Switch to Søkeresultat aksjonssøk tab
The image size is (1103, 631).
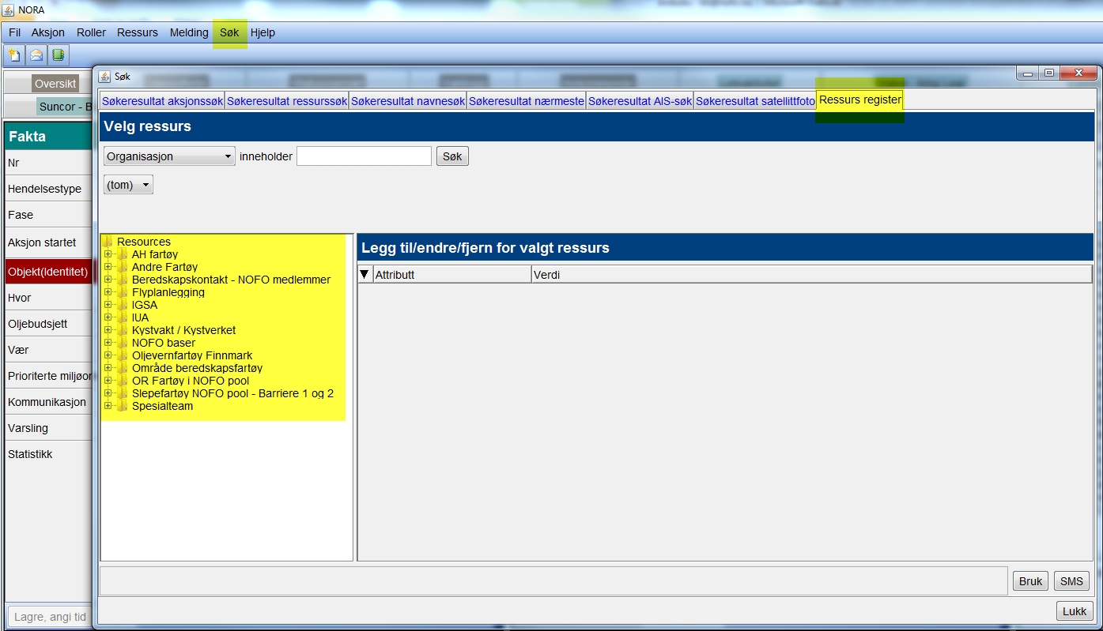(x=163, y=101)
